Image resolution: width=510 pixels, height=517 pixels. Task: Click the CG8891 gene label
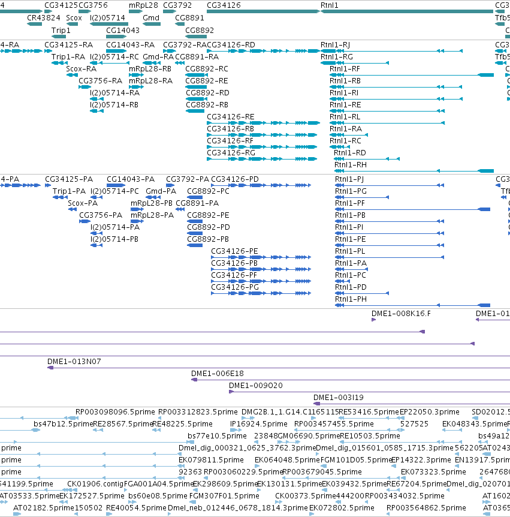[189, 18]
